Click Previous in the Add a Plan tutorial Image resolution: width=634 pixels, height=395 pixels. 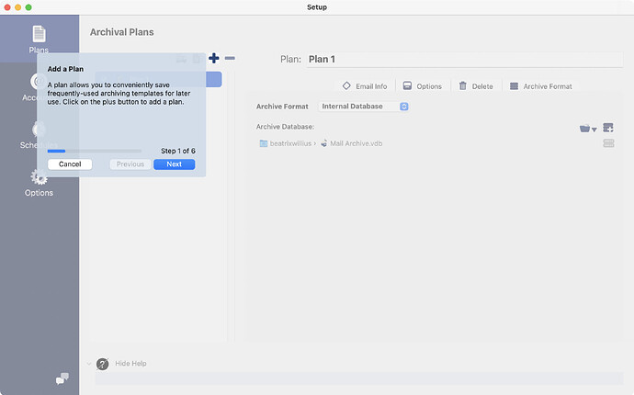coord(130,164)
